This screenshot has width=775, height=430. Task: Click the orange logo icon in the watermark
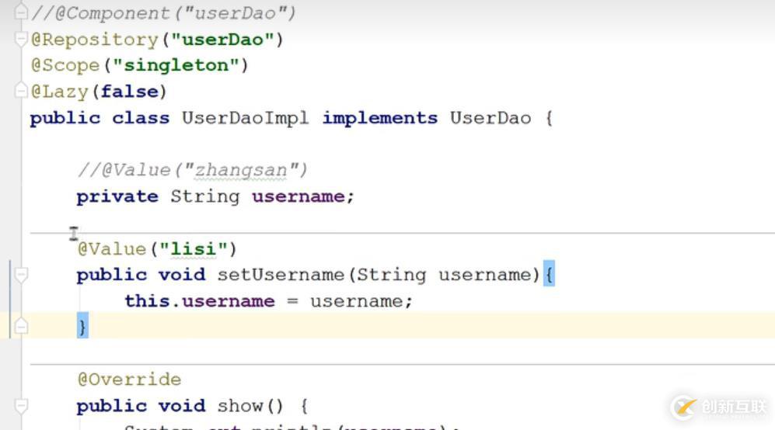pos(684,407)
